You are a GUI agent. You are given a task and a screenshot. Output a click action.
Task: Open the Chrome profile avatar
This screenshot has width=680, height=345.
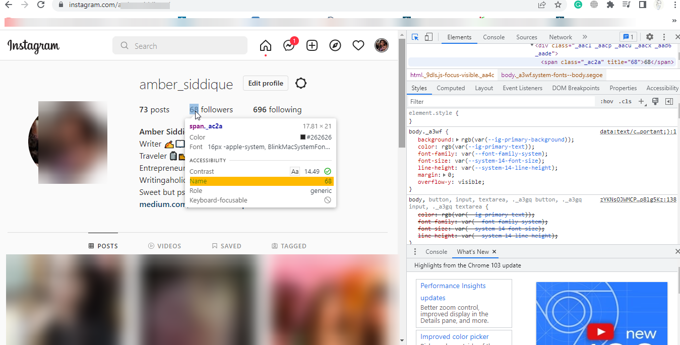coord(659,5)
